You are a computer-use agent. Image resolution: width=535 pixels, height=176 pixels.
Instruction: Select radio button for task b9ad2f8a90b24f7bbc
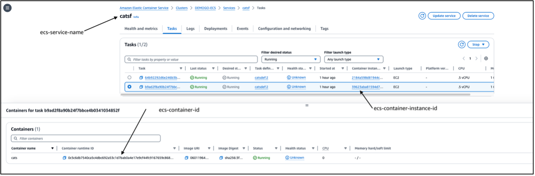pos(129,87)
